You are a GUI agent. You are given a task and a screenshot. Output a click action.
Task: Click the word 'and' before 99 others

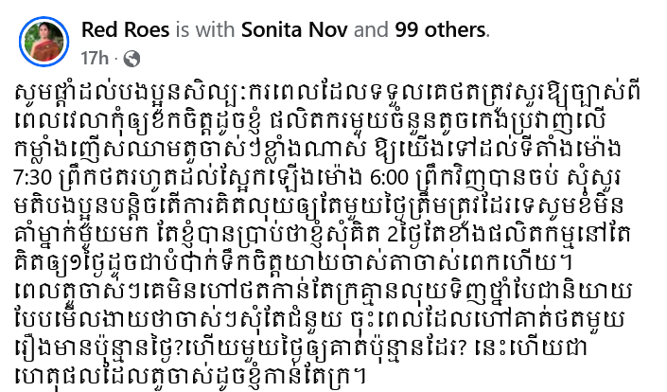tap(371, 29)
